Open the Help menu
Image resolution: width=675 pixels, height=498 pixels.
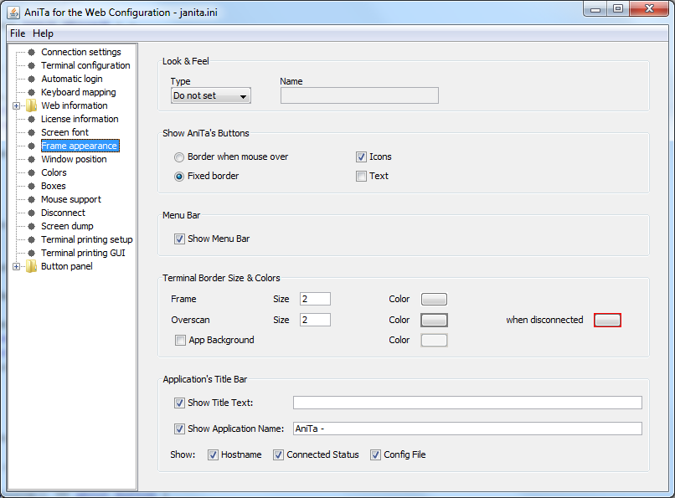(x=43, y=33)
